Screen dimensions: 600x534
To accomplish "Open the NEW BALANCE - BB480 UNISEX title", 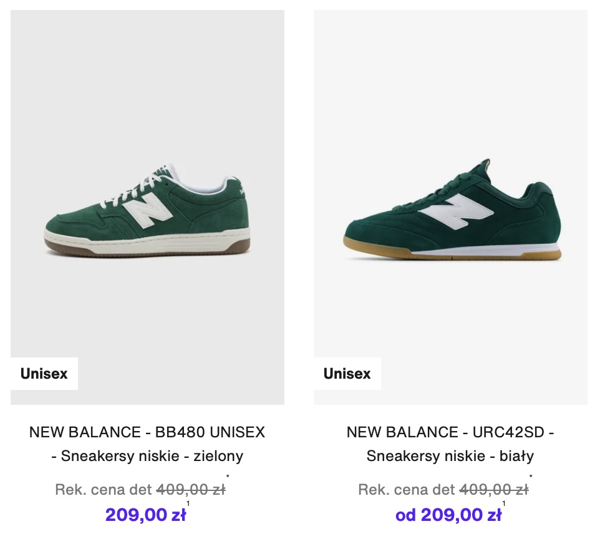I will pyautogui.click(x=147, y=432).
